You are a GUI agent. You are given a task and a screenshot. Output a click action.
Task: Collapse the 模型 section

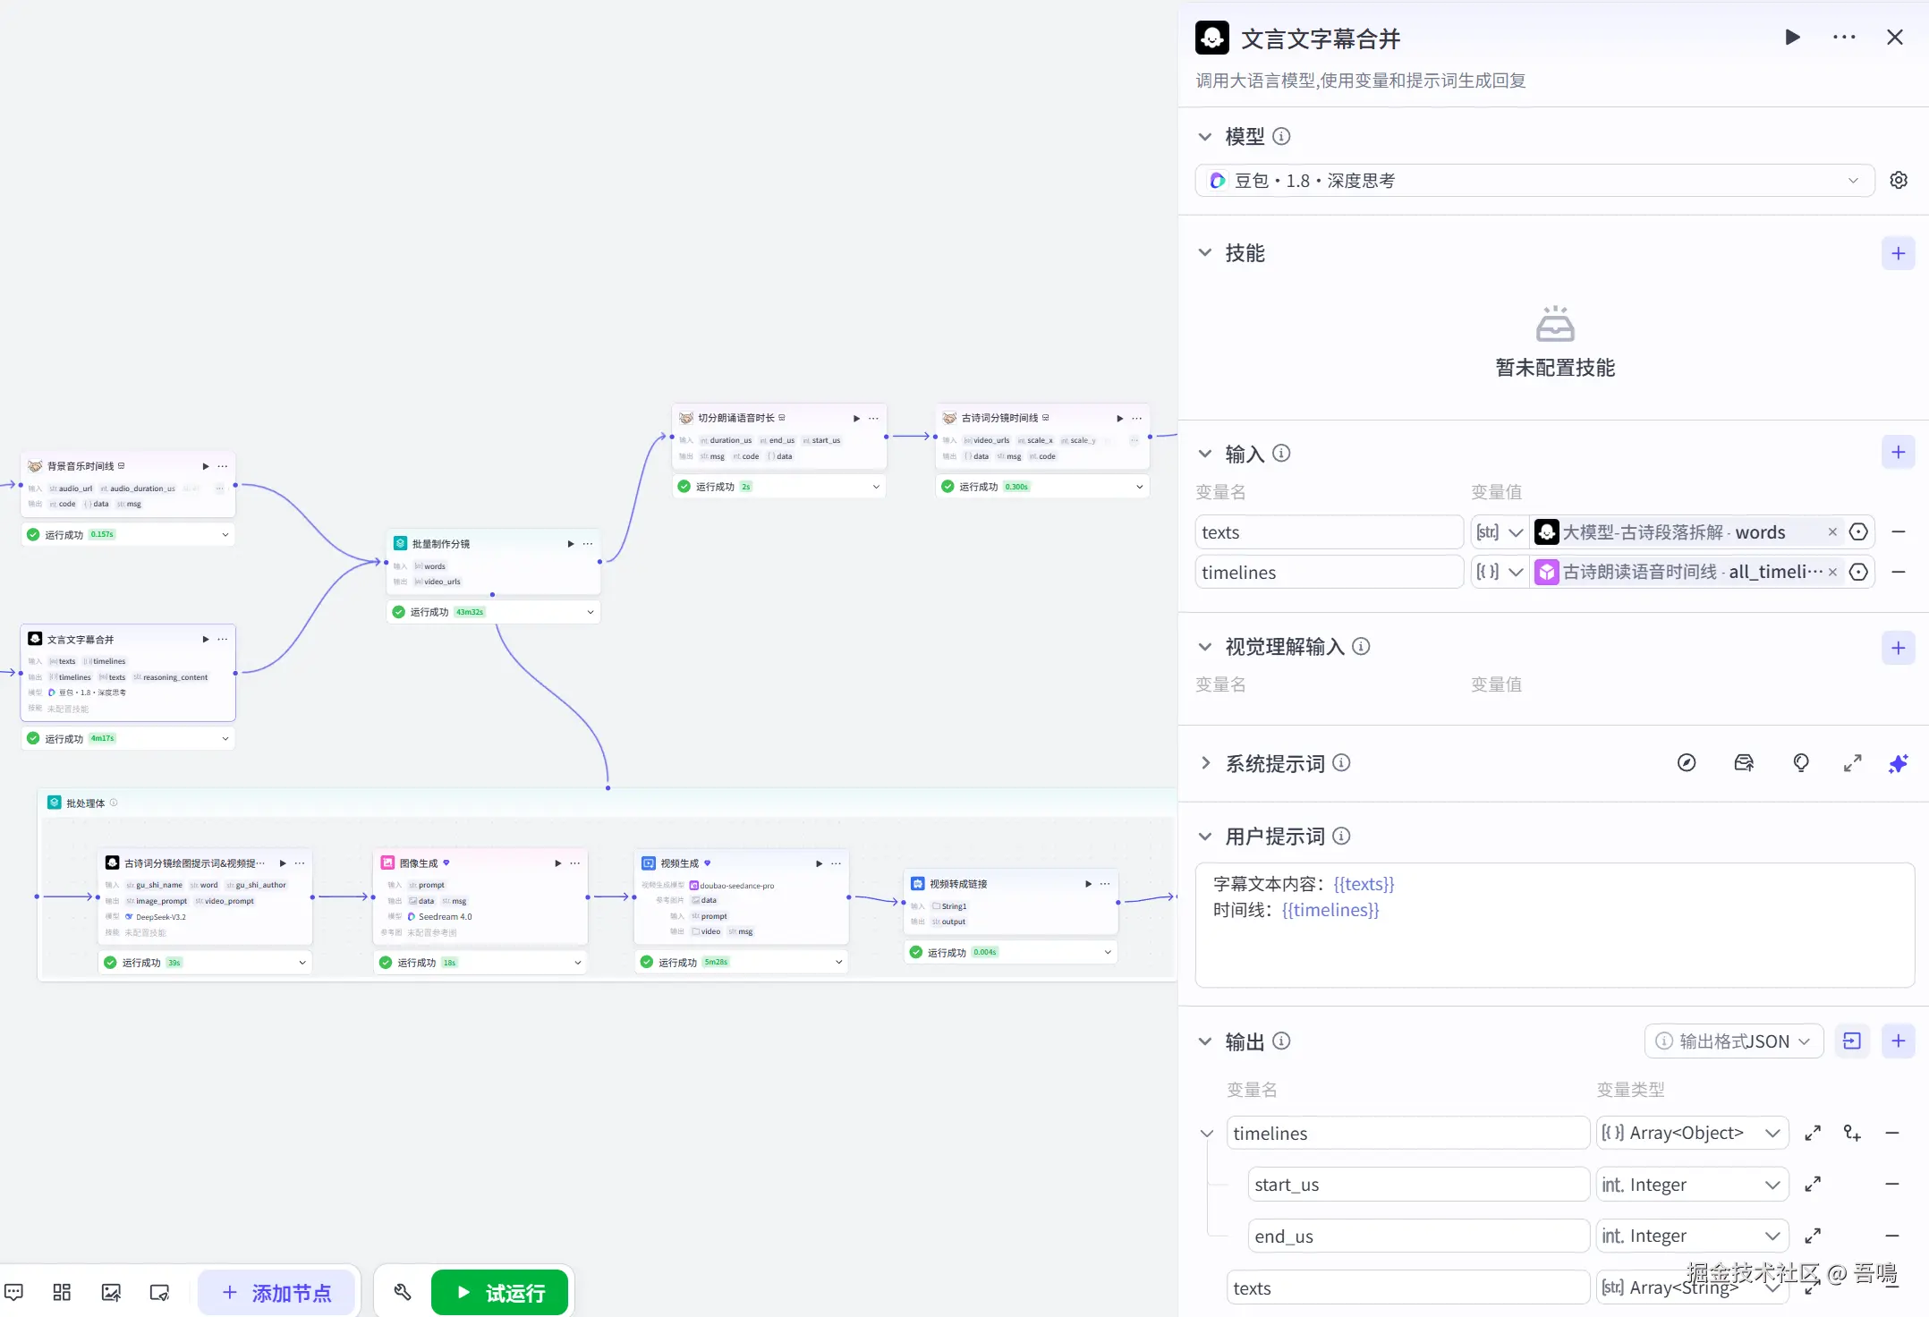(1205, 137)
